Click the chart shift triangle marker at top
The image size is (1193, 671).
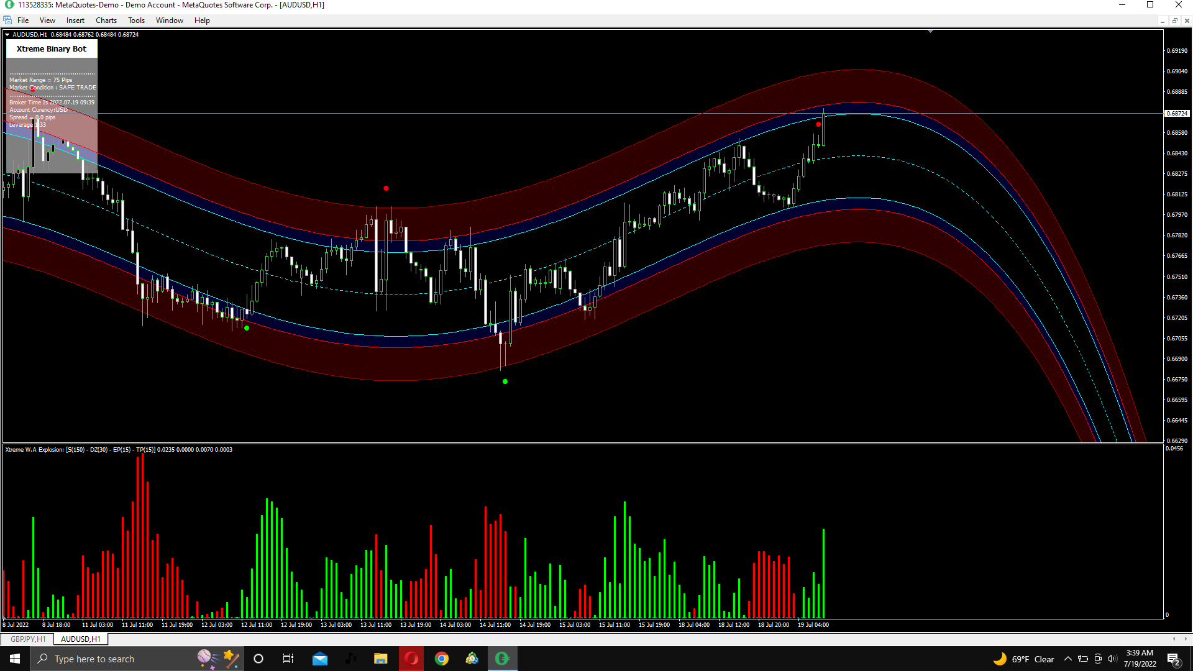(930, 31)
